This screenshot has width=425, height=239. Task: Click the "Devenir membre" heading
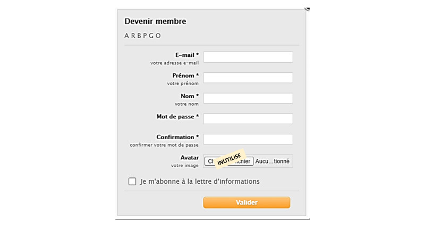pyautogui.click(x=155, y=22)
